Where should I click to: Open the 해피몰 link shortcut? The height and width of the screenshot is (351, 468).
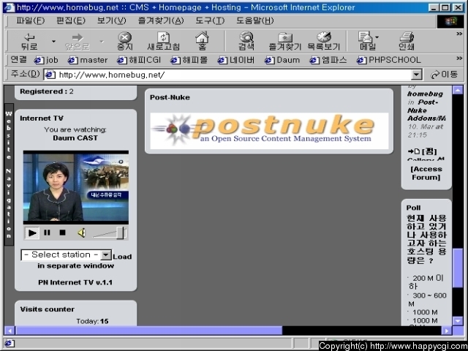click(189, 60)
